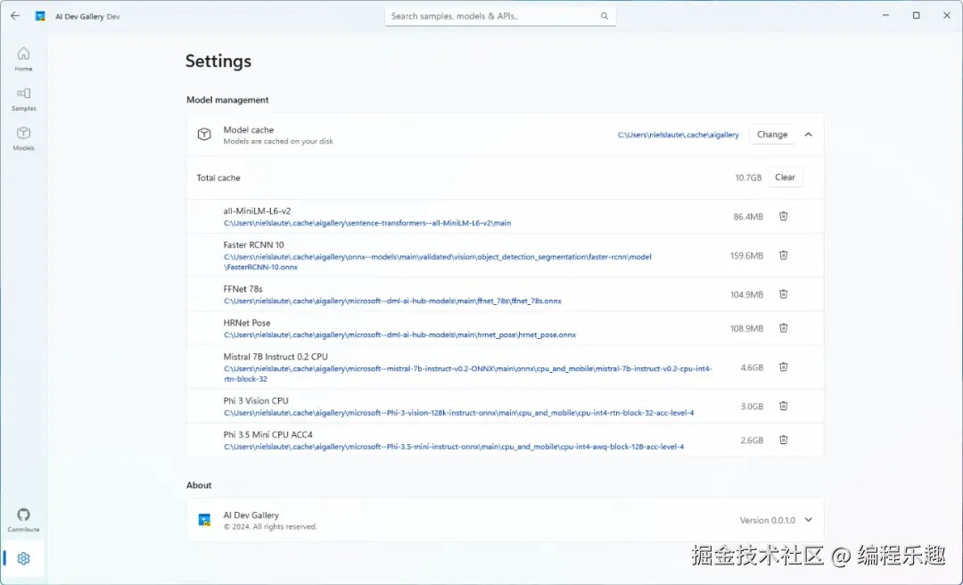The image size is (963, 585).
Task: Open the Models page in the sidebar
Action: point(23,139)
